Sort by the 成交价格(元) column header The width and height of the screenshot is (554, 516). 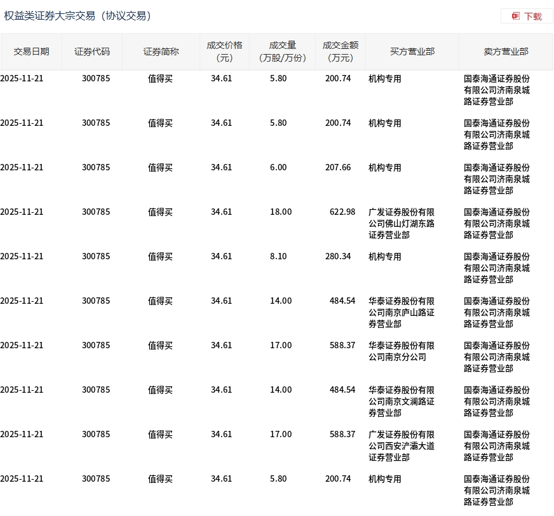224,51
